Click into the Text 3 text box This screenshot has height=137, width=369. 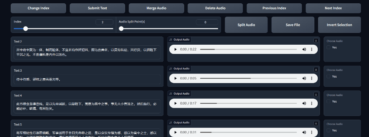click(87, 79)
